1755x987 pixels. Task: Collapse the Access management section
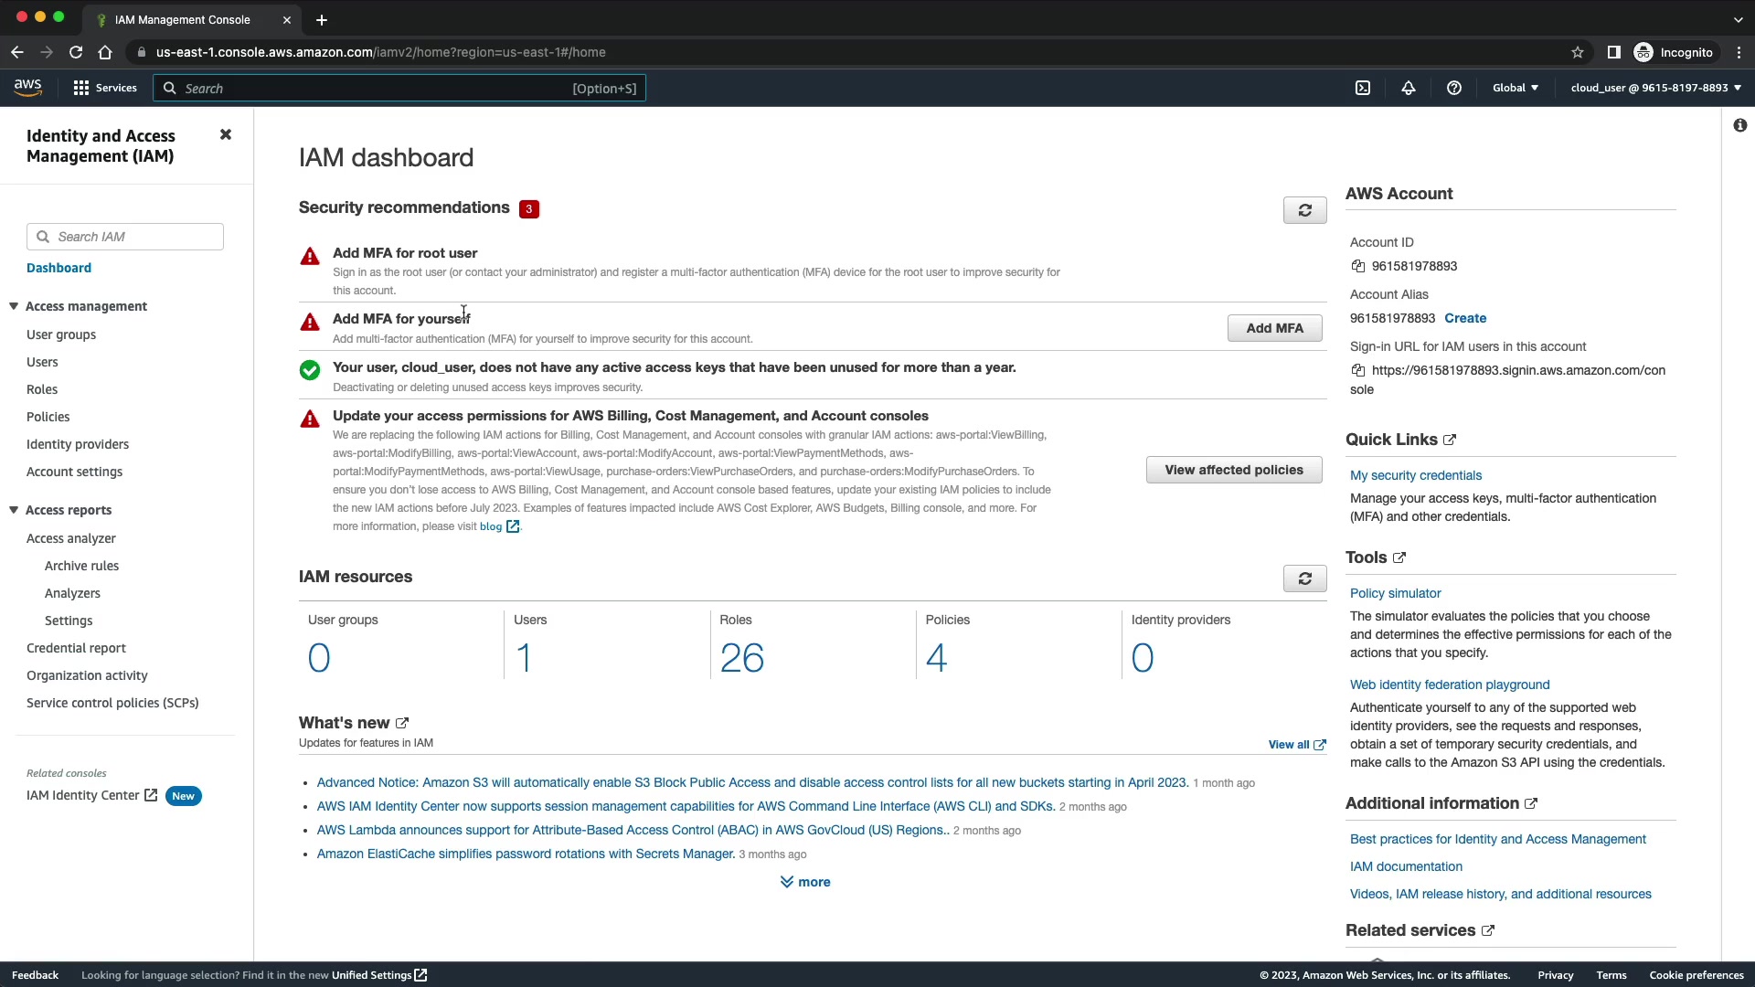(14, 306)
